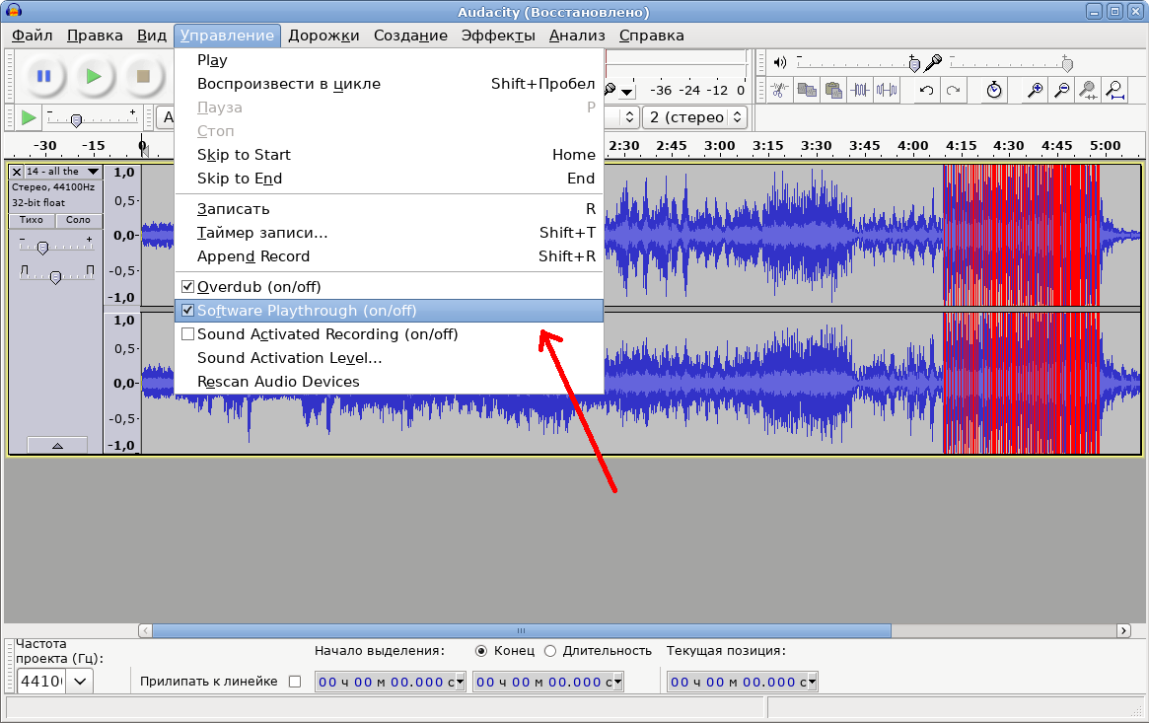Click the Fit Project zoom icon
This screenshot has width=1149, height=723.
1113,90
